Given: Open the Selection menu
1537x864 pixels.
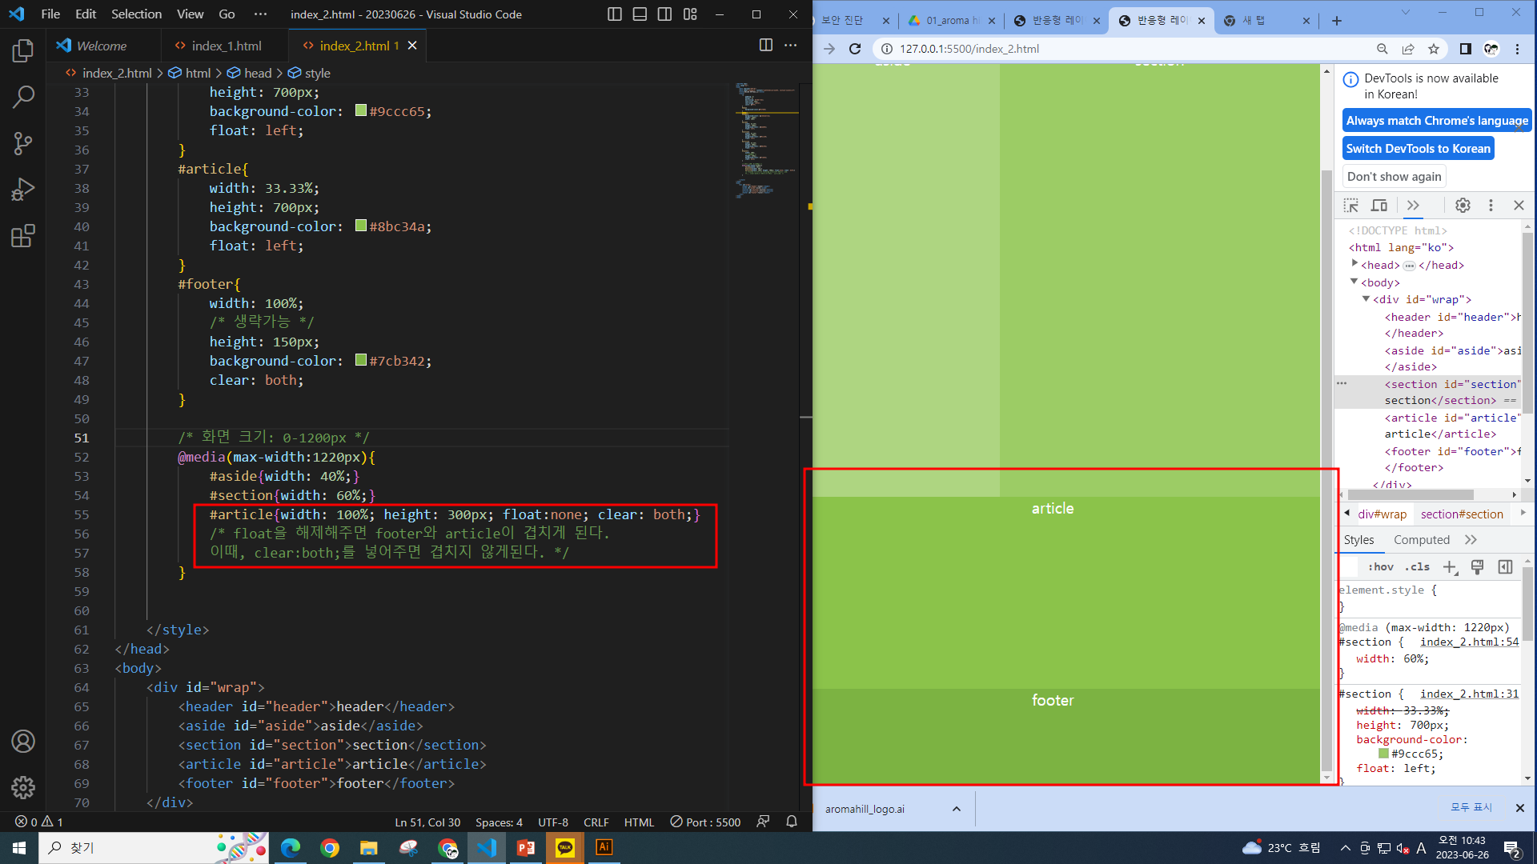Looking at the screenshot, I should (136, 14).
